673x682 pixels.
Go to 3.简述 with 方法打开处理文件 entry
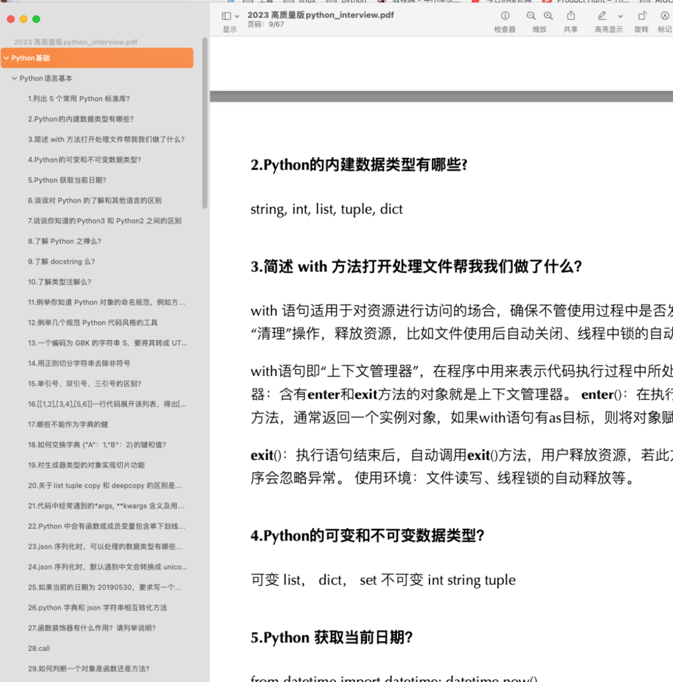107,140
